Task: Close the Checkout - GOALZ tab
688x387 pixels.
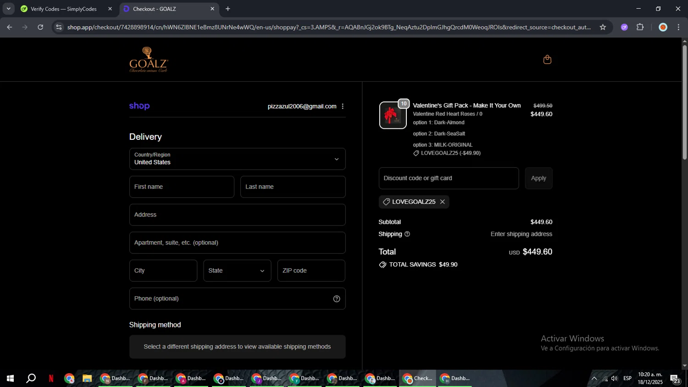Action: coord(212,9)
